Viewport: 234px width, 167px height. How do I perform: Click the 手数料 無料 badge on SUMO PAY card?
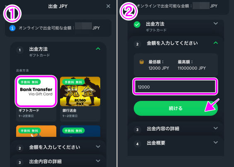pyautogui.click(x=73, y=82)
